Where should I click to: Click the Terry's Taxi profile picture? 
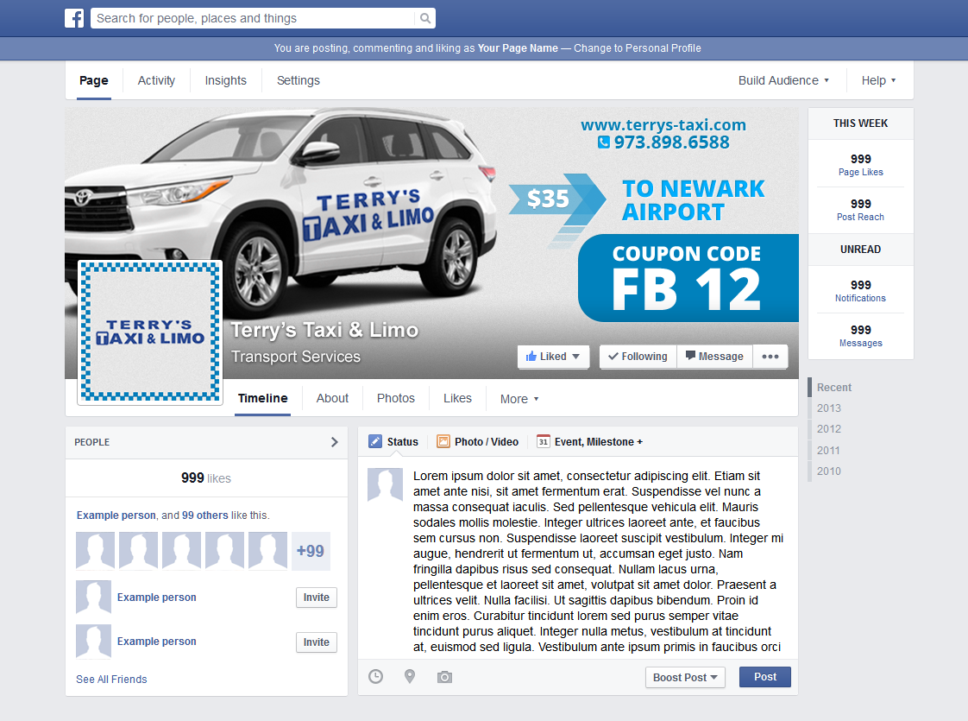click(x=149, y=332)
